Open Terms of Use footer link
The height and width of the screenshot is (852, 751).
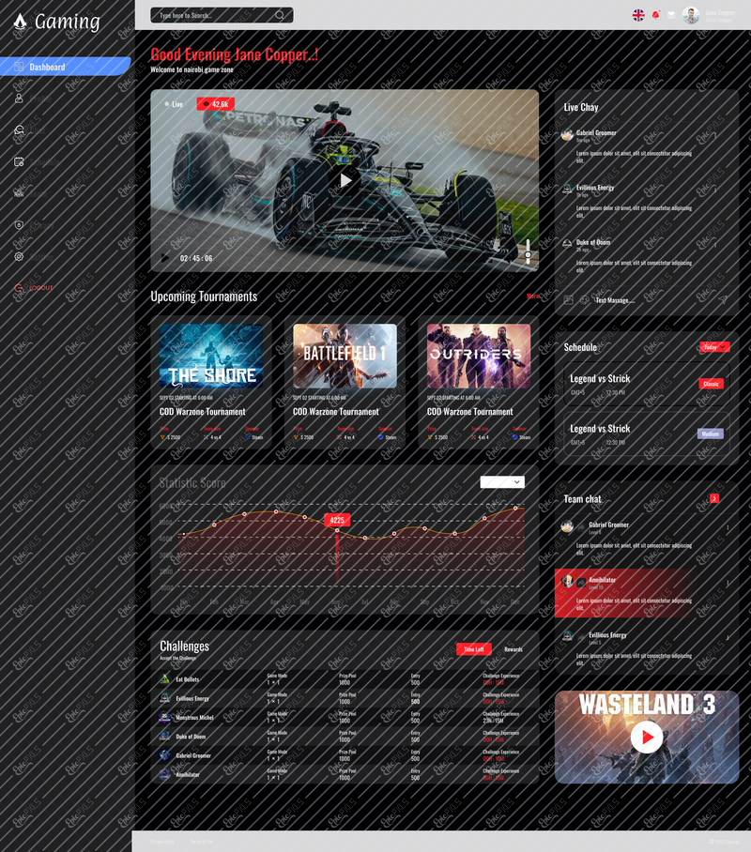click(x=202, y=841)
